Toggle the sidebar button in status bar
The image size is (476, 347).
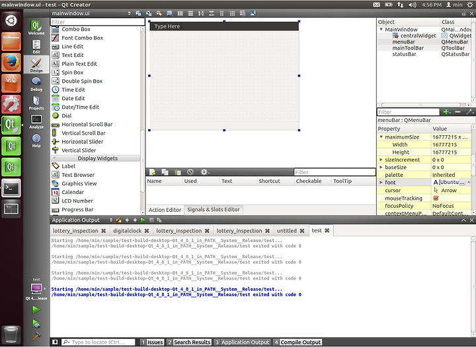(x=55, y=342)
